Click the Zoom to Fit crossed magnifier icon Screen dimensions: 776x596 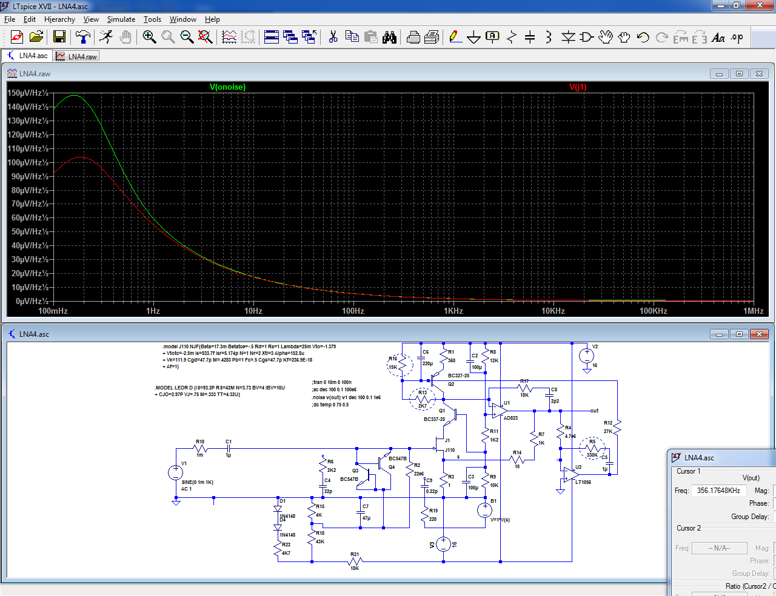coord(206,37)
